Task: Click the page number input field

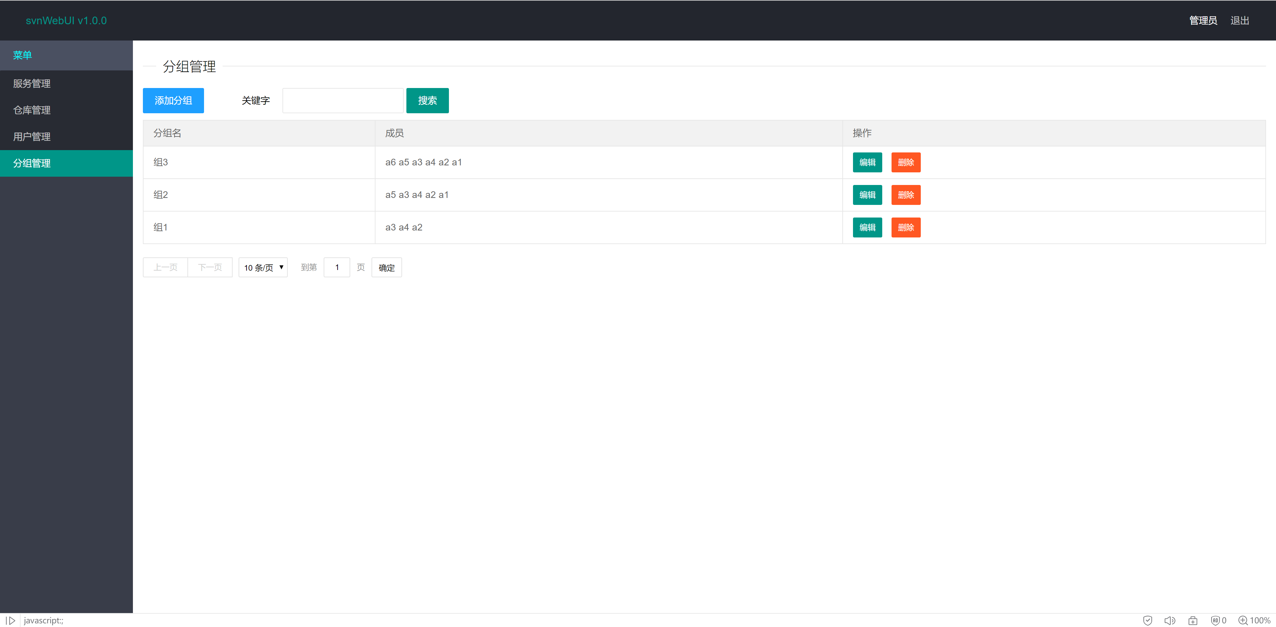Action: pos(337,267)
